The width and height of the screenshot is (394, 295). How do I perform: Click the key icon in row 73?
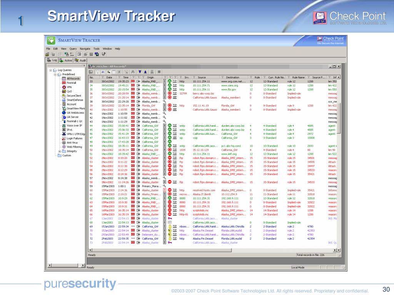tap(170, 243)
